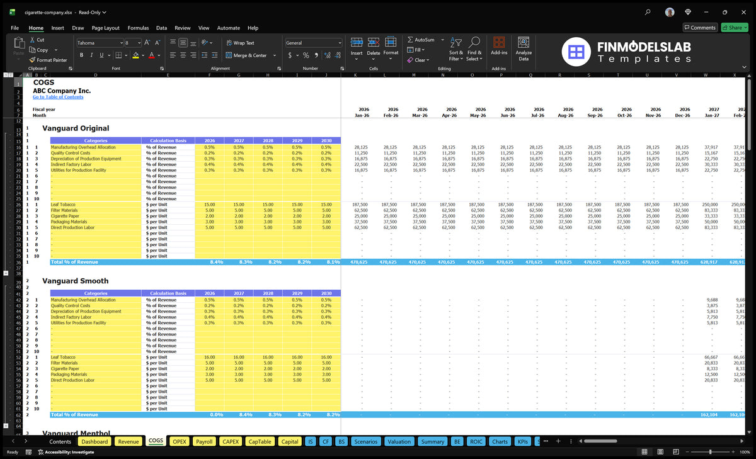Decrease cell indent
The width and height of the screenshot is (756, 459).
tap(205, 55)
